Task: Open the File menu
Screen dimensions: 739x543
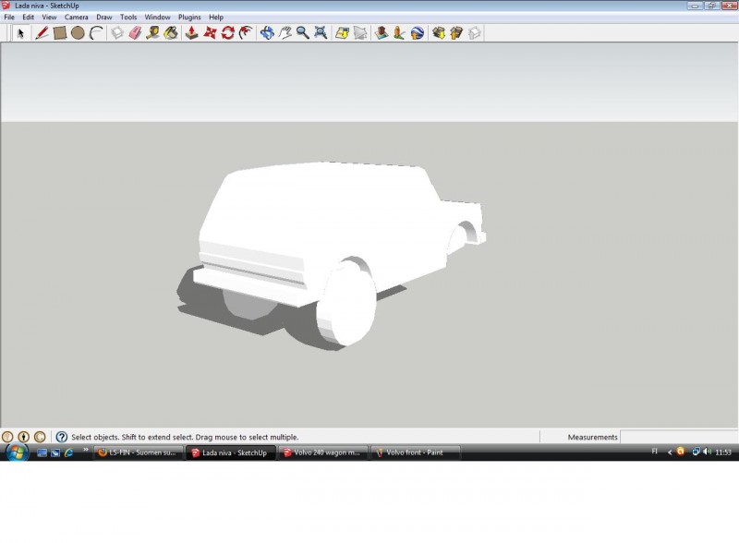Action: (x=9, y=17)
